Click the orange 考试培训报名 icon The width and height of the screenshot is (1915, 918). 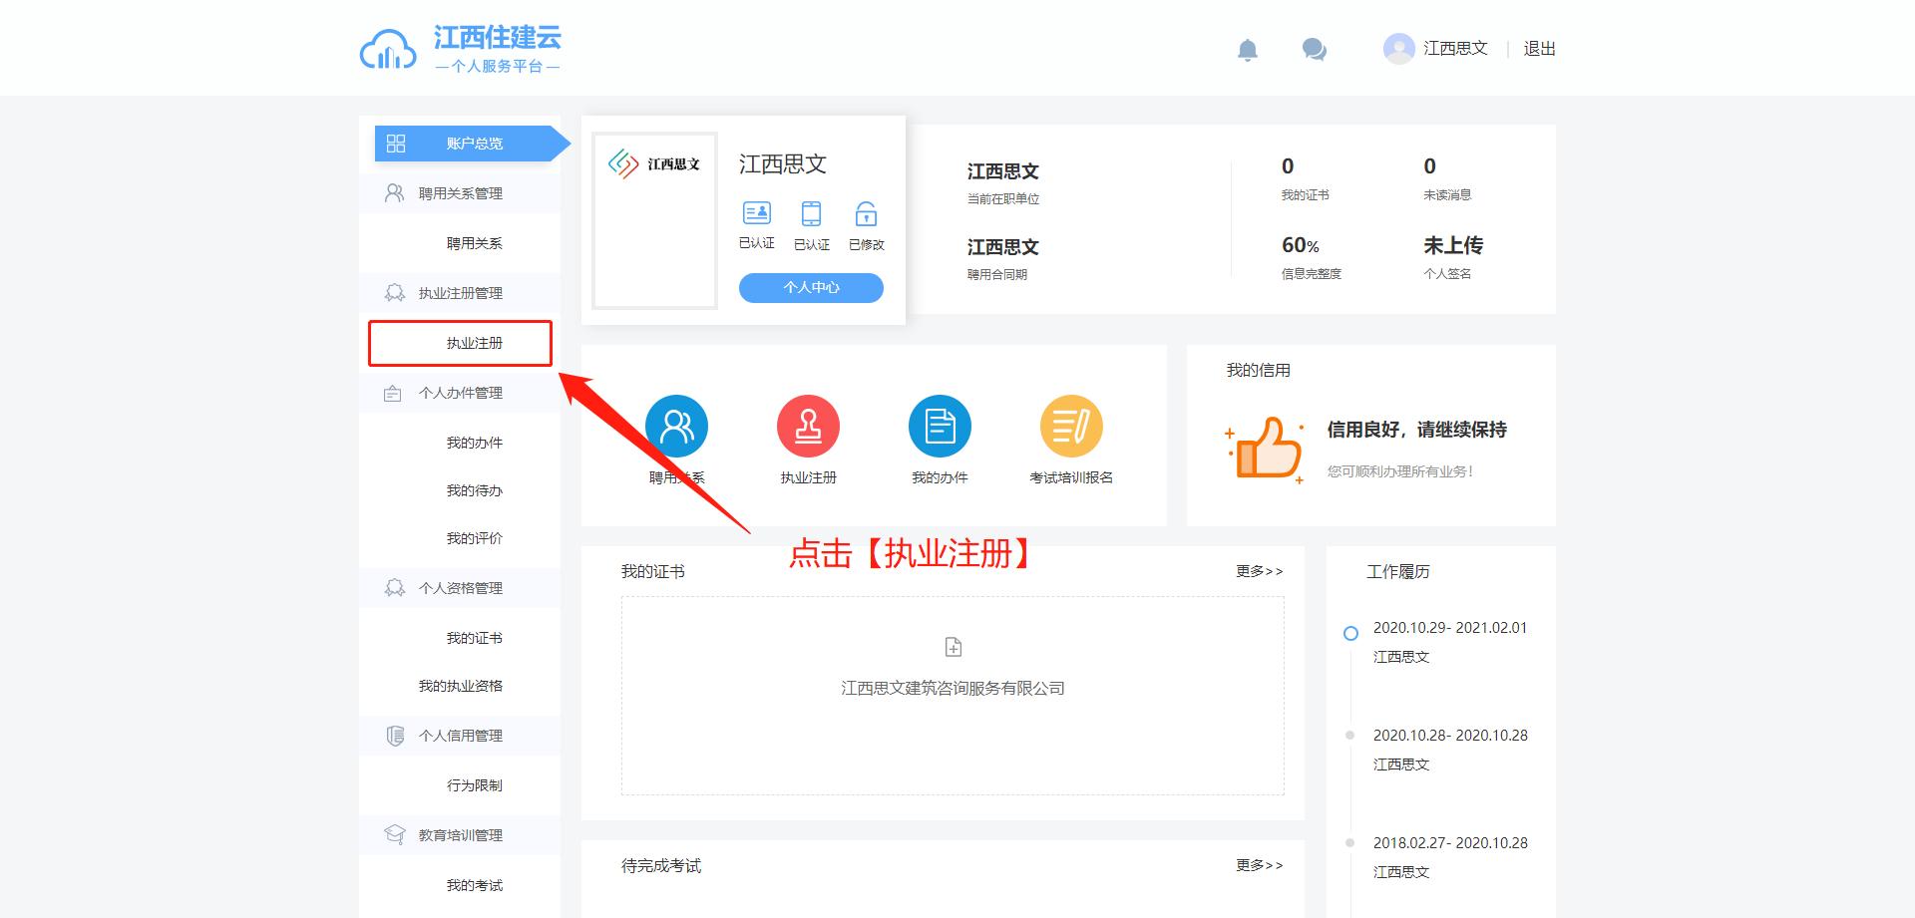coord(1071,427)
